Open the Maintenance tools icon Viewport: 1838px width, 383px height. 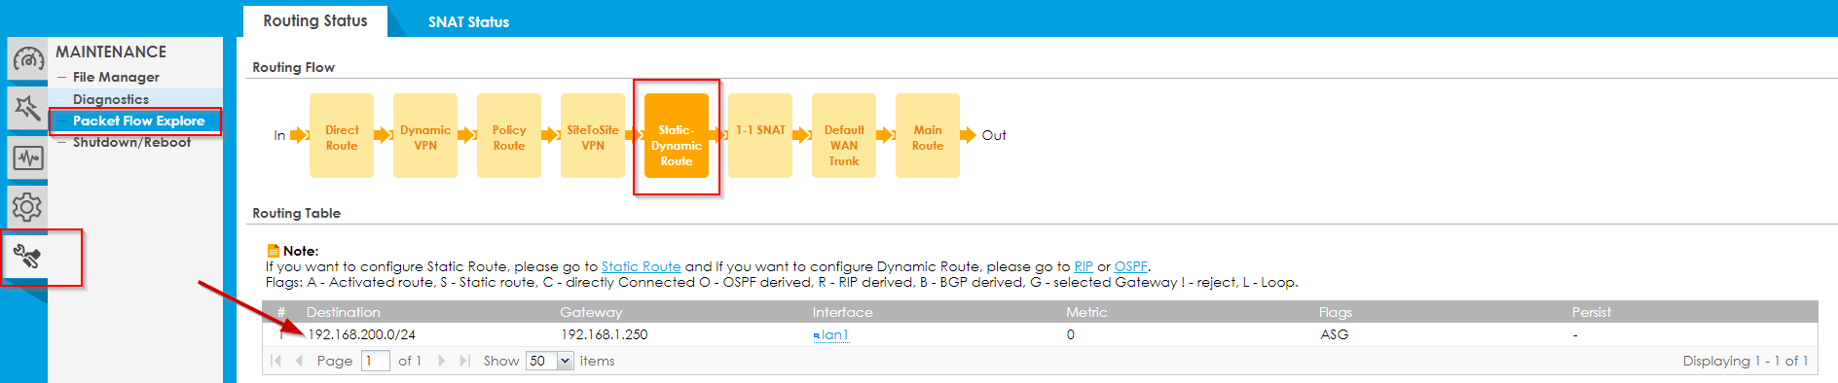tap(27, 257)
